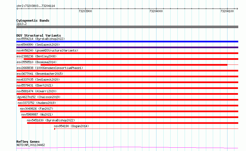Image resolution: width=246 pixels, height=151 pixels.
Task: Select the red nsv3049826 Fan2017 bar
Action: click(x=129, y=111)
